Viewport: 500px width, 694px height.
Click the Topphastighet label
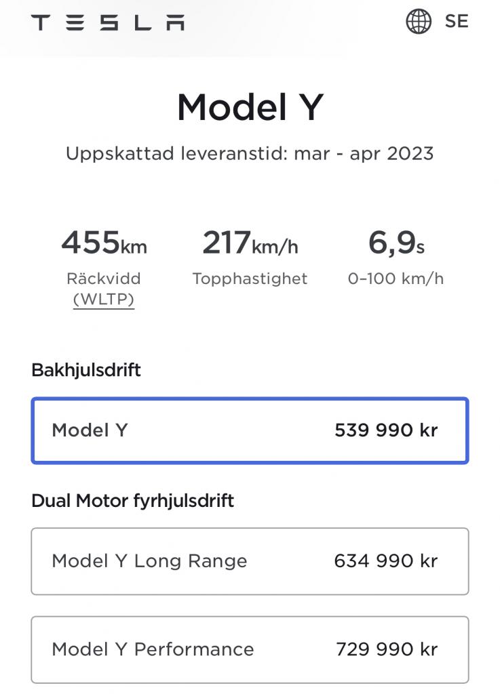(250, 279)
